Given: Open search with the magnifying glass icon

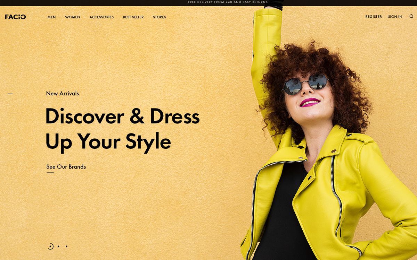Looking at the screenshot, I should [411, 16].
